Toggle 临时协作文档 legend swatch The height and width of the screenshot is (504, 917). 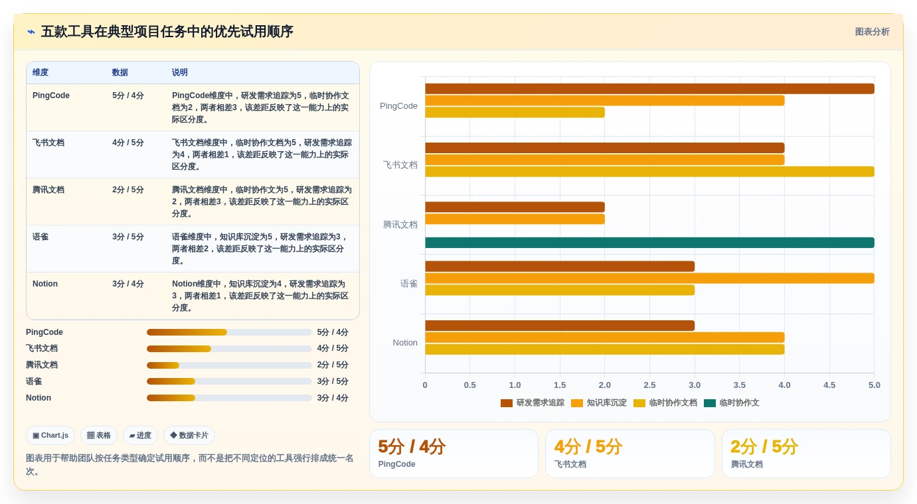pos(639,403)
